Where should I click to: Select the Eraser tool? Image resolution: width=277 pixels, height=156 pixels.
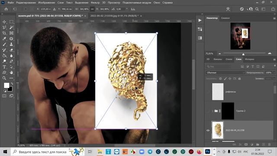click(x=11, y=50)
